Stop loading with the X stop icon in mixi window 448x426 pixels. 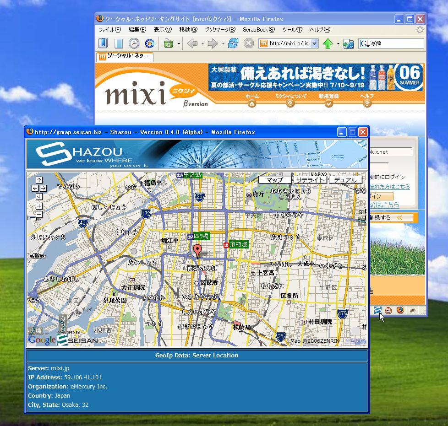click(x=249, y=43)
